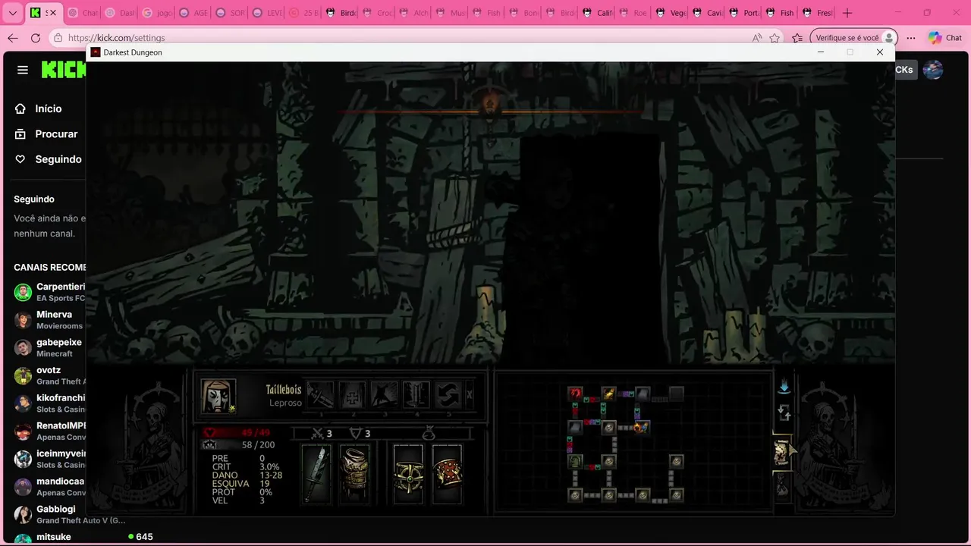Click the blue down-arrow icon above map tabs
This screenshot has height=546, width=971.
784,387
